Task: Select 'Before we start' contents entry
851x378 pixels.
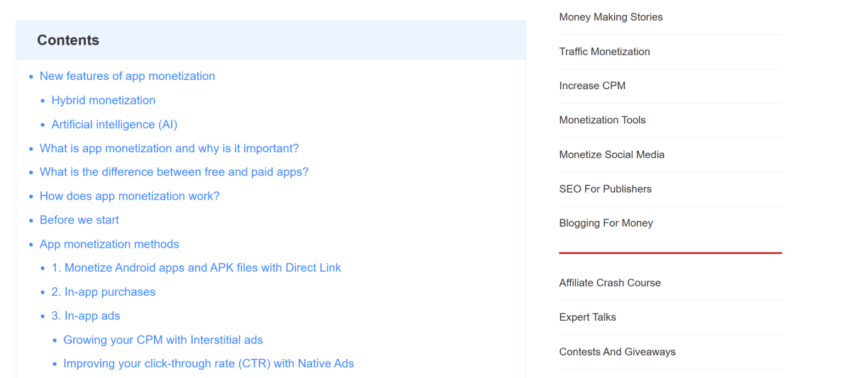Action: pos(79,220)
